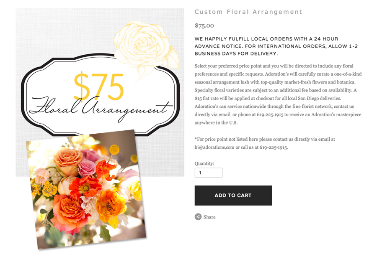Select the $75.00 price text
Screen dimensions: 377x254
click(204, 25)
